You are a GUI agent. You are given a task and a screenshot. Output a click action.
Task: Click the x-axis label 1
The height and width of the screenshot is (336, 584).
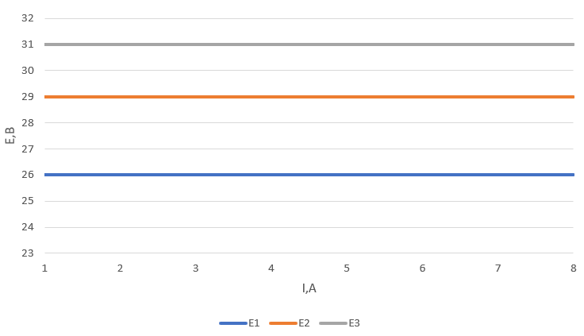44,268
